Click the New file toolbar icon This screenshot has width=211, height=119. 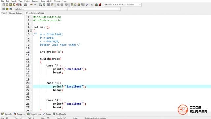(x=4, y=5)
